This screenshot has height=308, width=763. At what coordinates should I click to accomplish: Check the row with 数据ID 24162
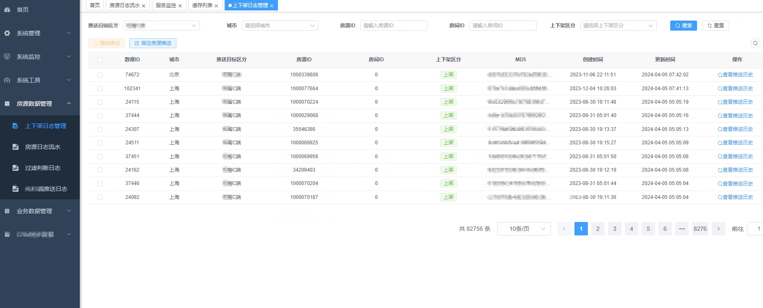tap(100, 170)
